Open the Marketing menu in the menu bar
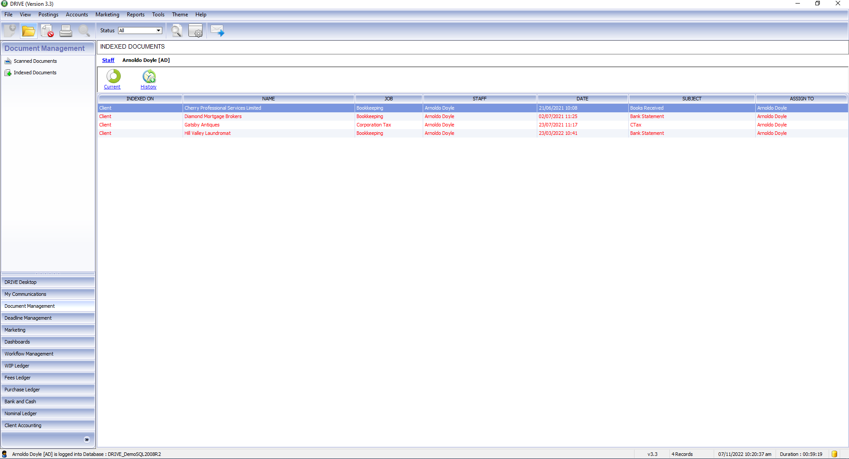This screenshot has height=459, width=849. coord(107,15)
